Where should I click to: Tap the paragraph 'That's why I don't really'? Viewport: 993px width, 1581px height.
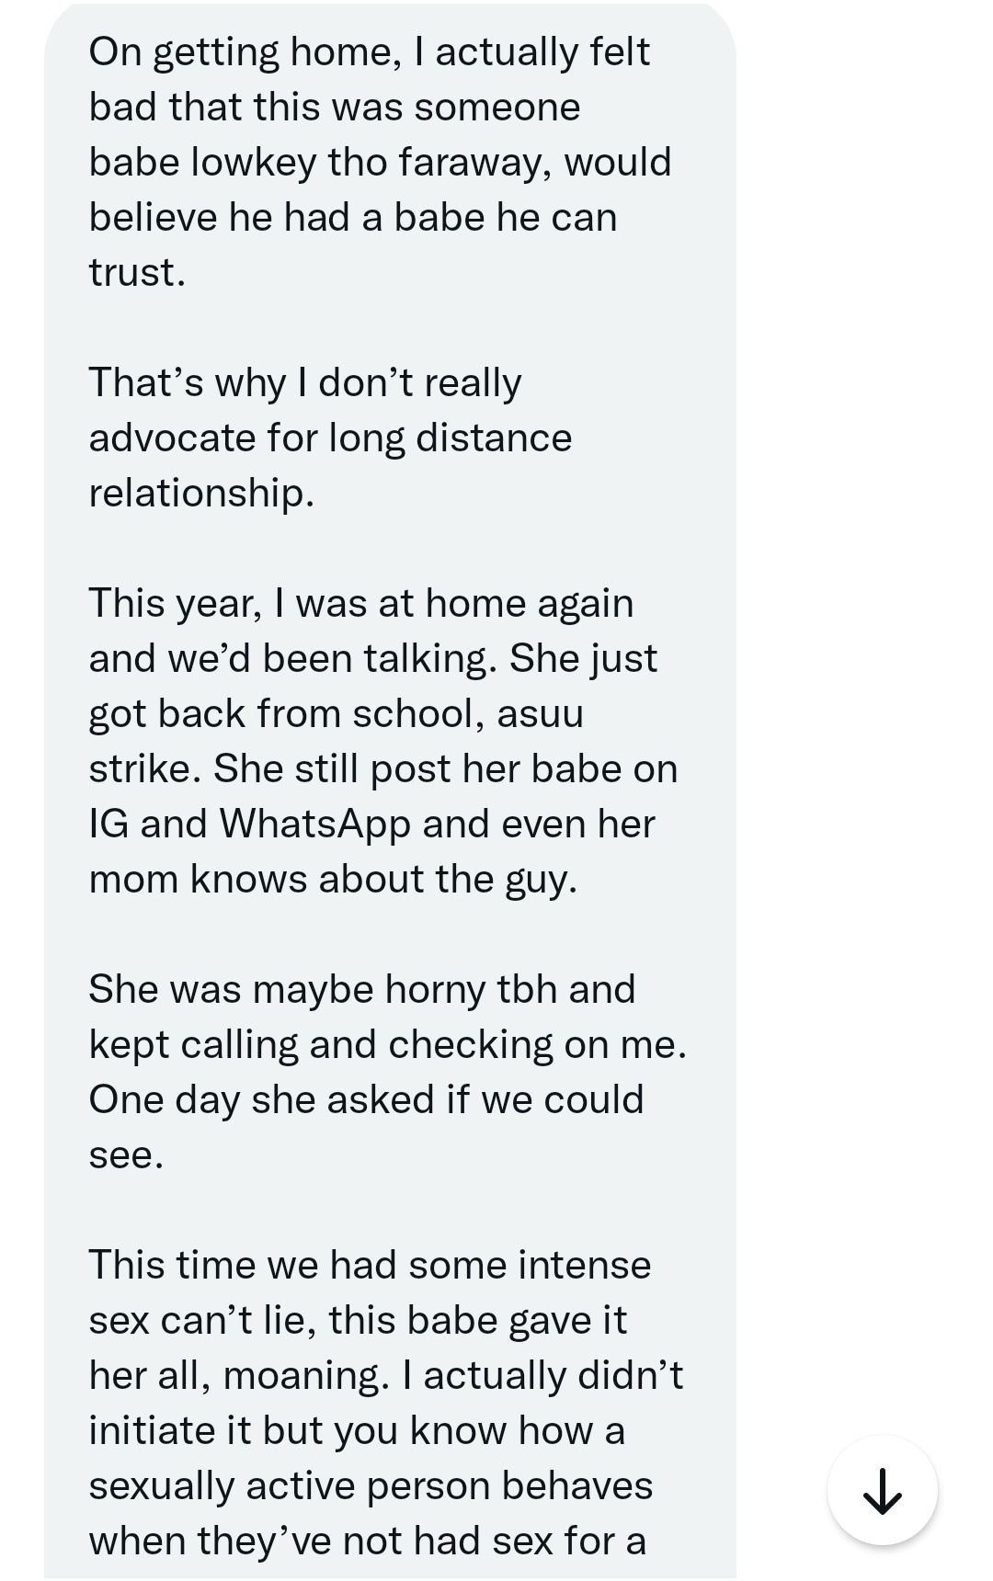pos(330,438)
